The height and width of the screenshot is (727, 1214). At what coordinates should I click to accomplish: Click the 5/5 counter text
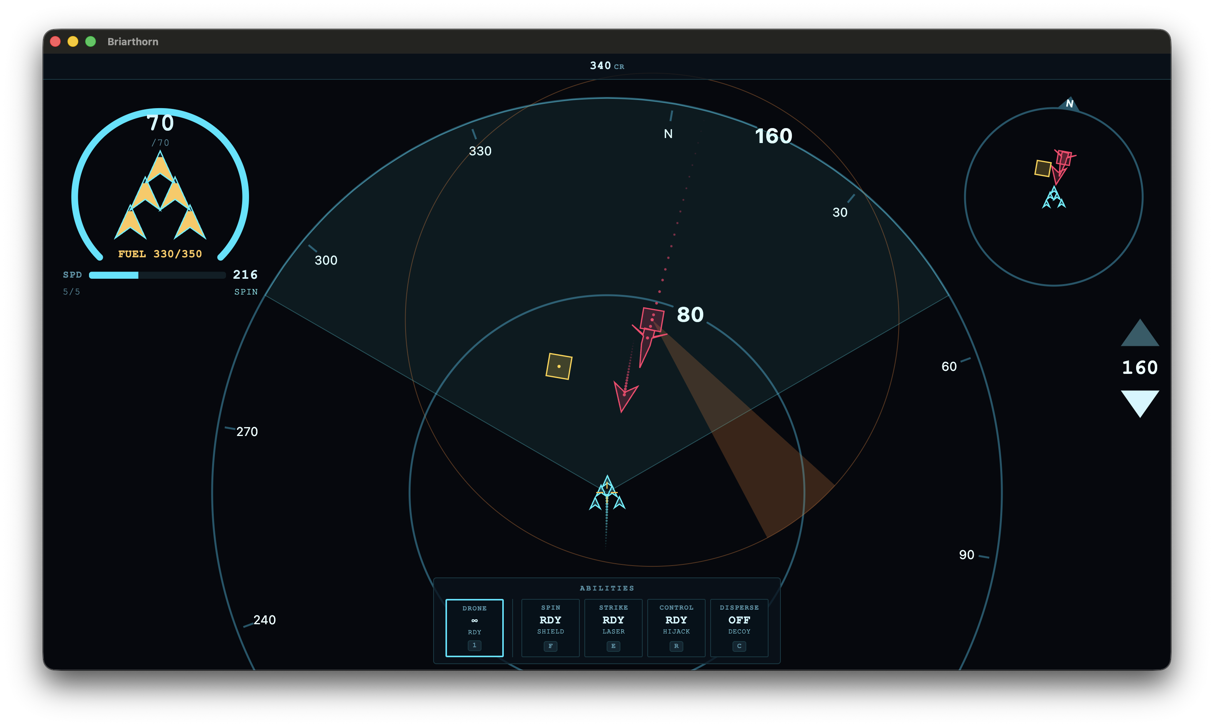(71, 291)
